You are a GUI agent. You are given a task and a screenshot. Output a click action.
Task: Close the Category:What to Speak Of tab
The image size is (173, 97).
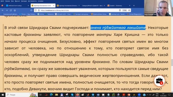104,5
